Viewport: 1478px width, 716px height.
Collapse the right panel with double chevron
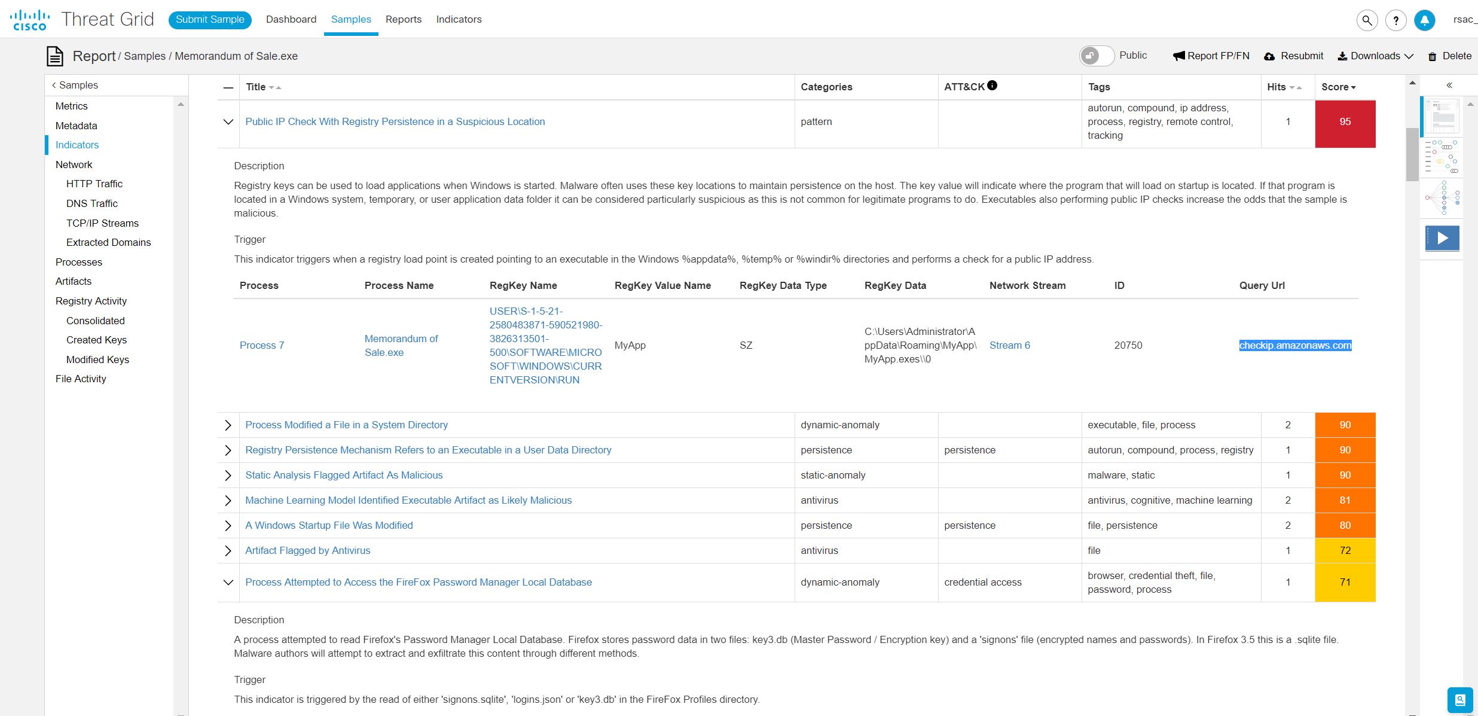[x=1449, y=86]
